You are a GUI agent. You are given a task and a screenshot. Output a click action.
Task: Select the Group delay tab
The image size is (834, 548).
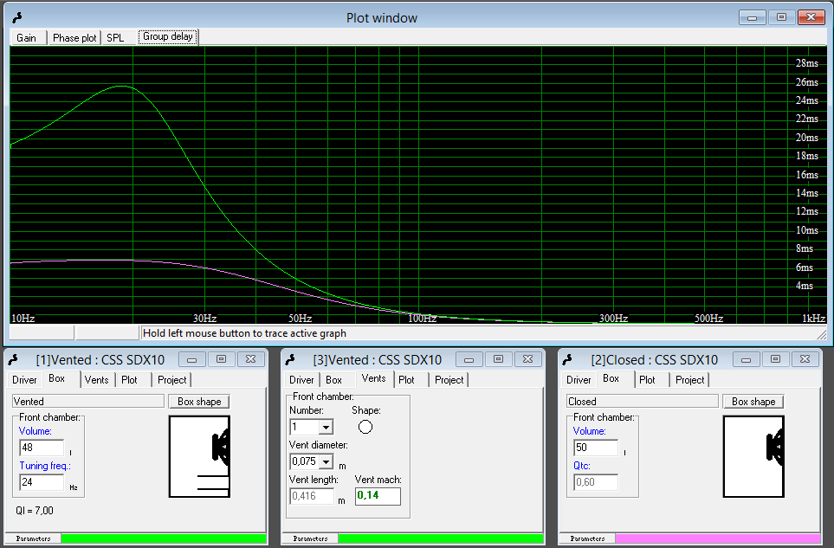click(x=167, y=36)
